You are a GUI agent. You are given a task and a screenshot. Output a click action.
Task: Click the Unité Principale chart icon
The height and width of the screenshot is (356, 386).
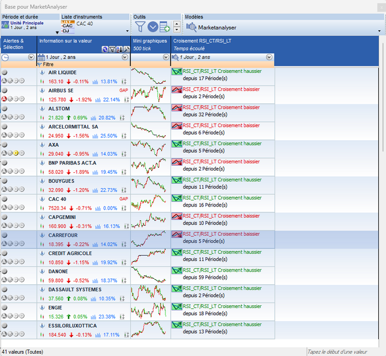(x=5, y=25)
